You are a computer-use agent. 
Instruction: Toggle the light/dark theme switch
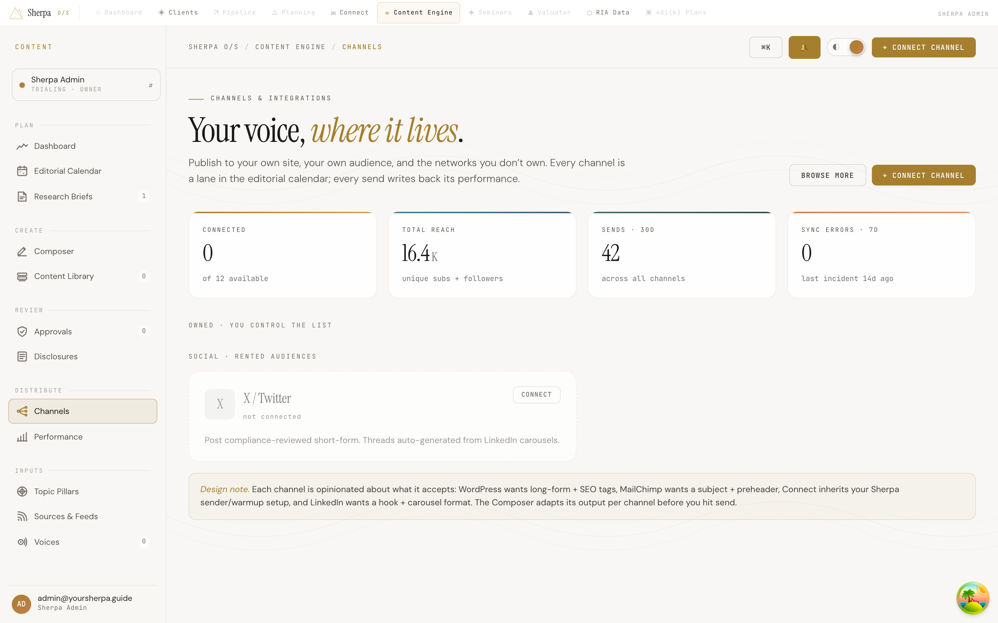point(846,47)
